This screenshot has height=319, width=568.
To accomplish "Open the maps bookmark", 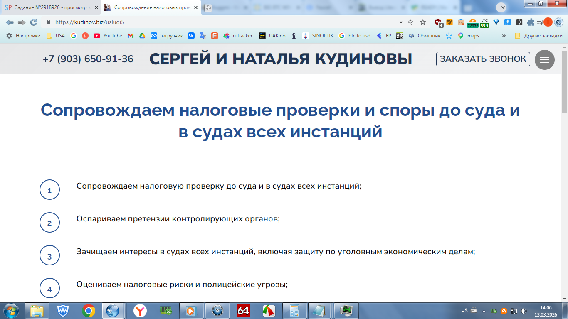I will (x=469, y=36).
